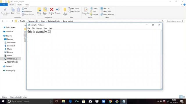The image size is (186, 104).
Task: Click Select none in ribbon
Action: [106, 12]
